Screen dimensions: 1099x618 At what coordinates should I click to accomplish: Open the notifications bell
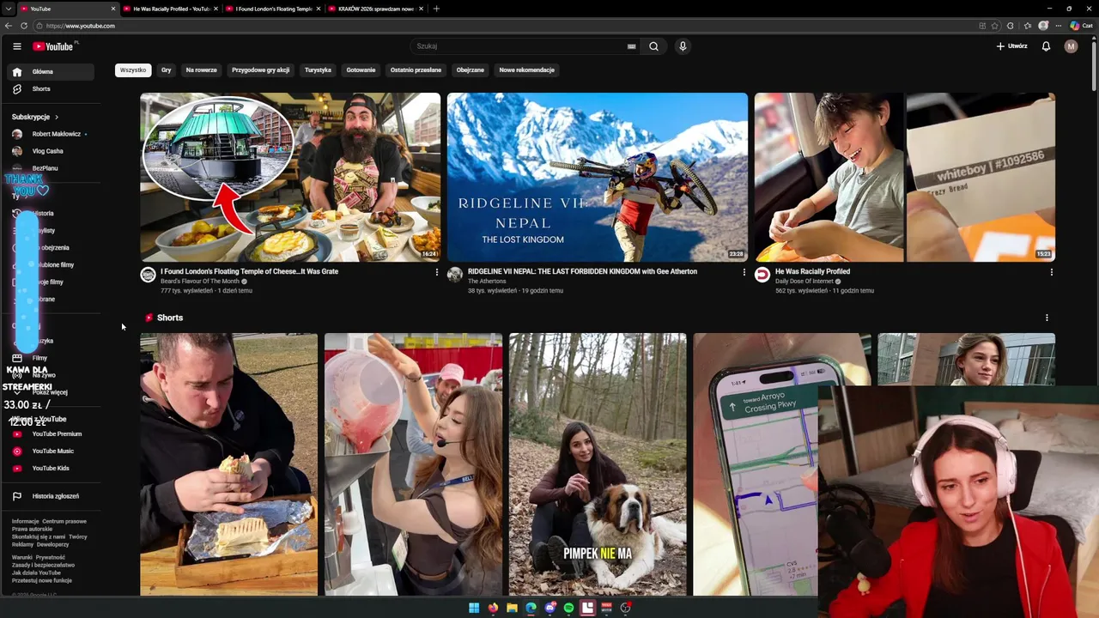point(1046,46)
